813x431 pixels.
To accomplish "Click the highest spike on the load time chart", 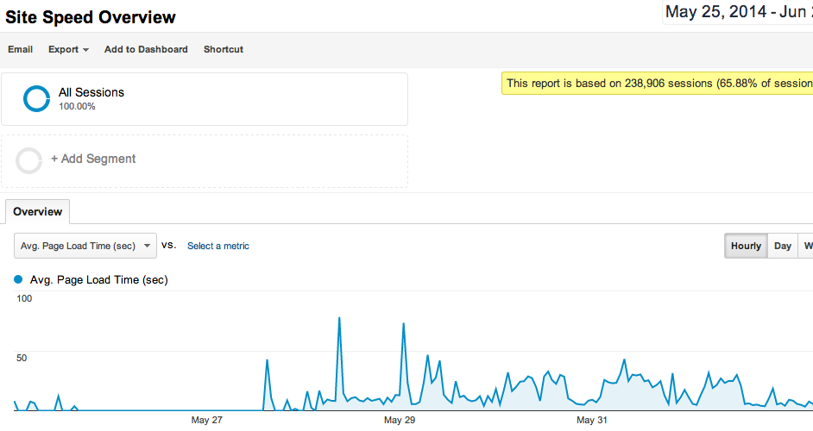I will pos(339,318).
